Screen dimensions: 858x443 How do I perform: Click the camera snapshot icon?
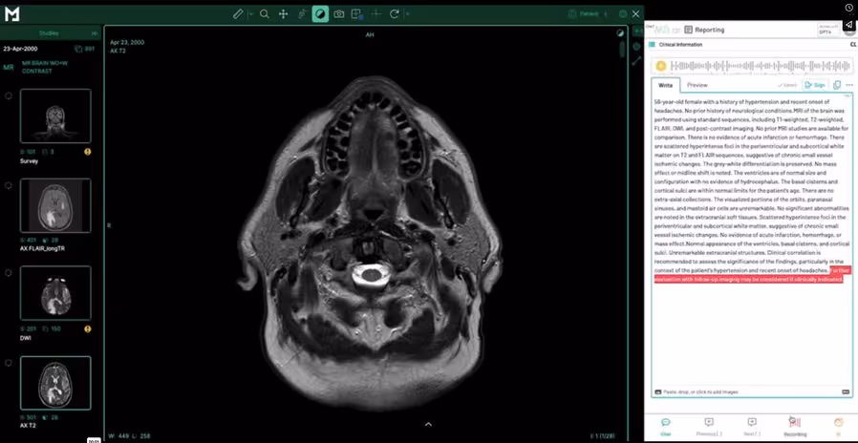(338, 14)
